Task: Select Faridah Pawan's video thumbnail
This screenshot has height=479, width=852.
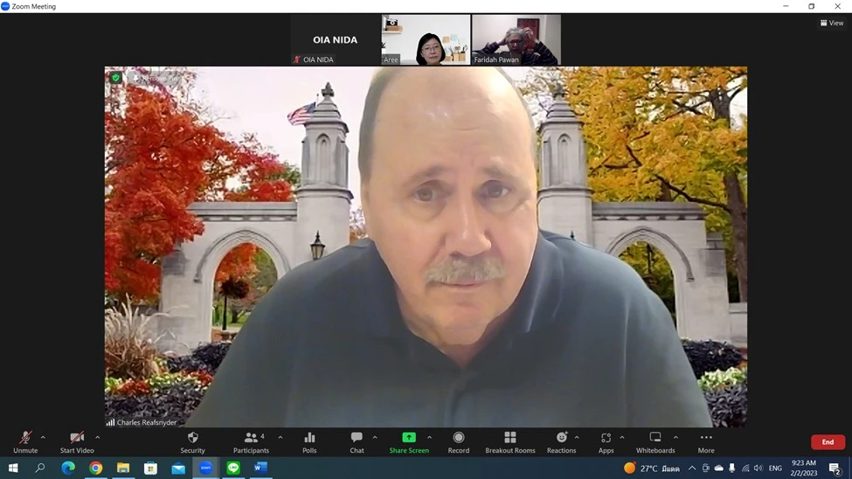Action: coord(516,39)
